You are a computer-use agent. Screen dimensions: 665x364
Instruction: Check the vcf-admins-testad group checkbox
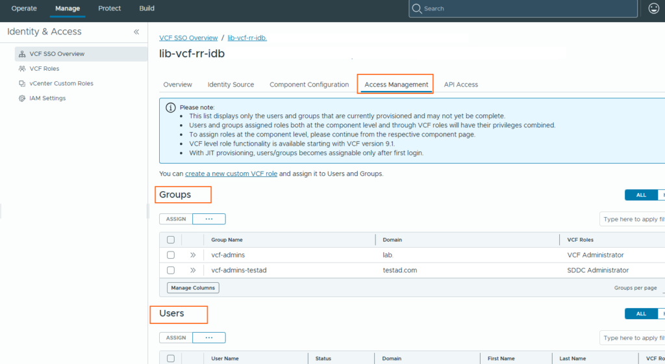tap(171, 270)
